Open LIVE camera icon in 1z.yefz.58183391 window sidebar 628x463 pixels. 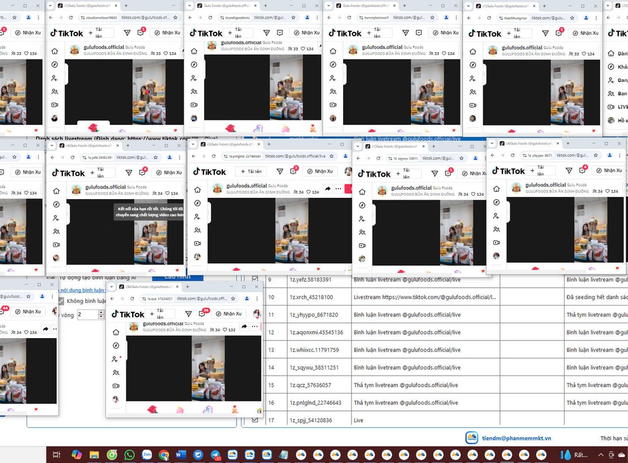pyautogui.click(x=56, y=245)
